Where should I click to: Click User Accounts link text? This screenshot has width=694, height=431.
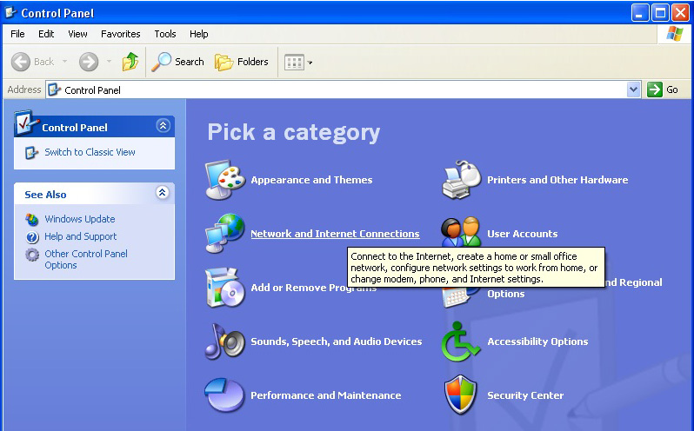[x=523, y=234]
